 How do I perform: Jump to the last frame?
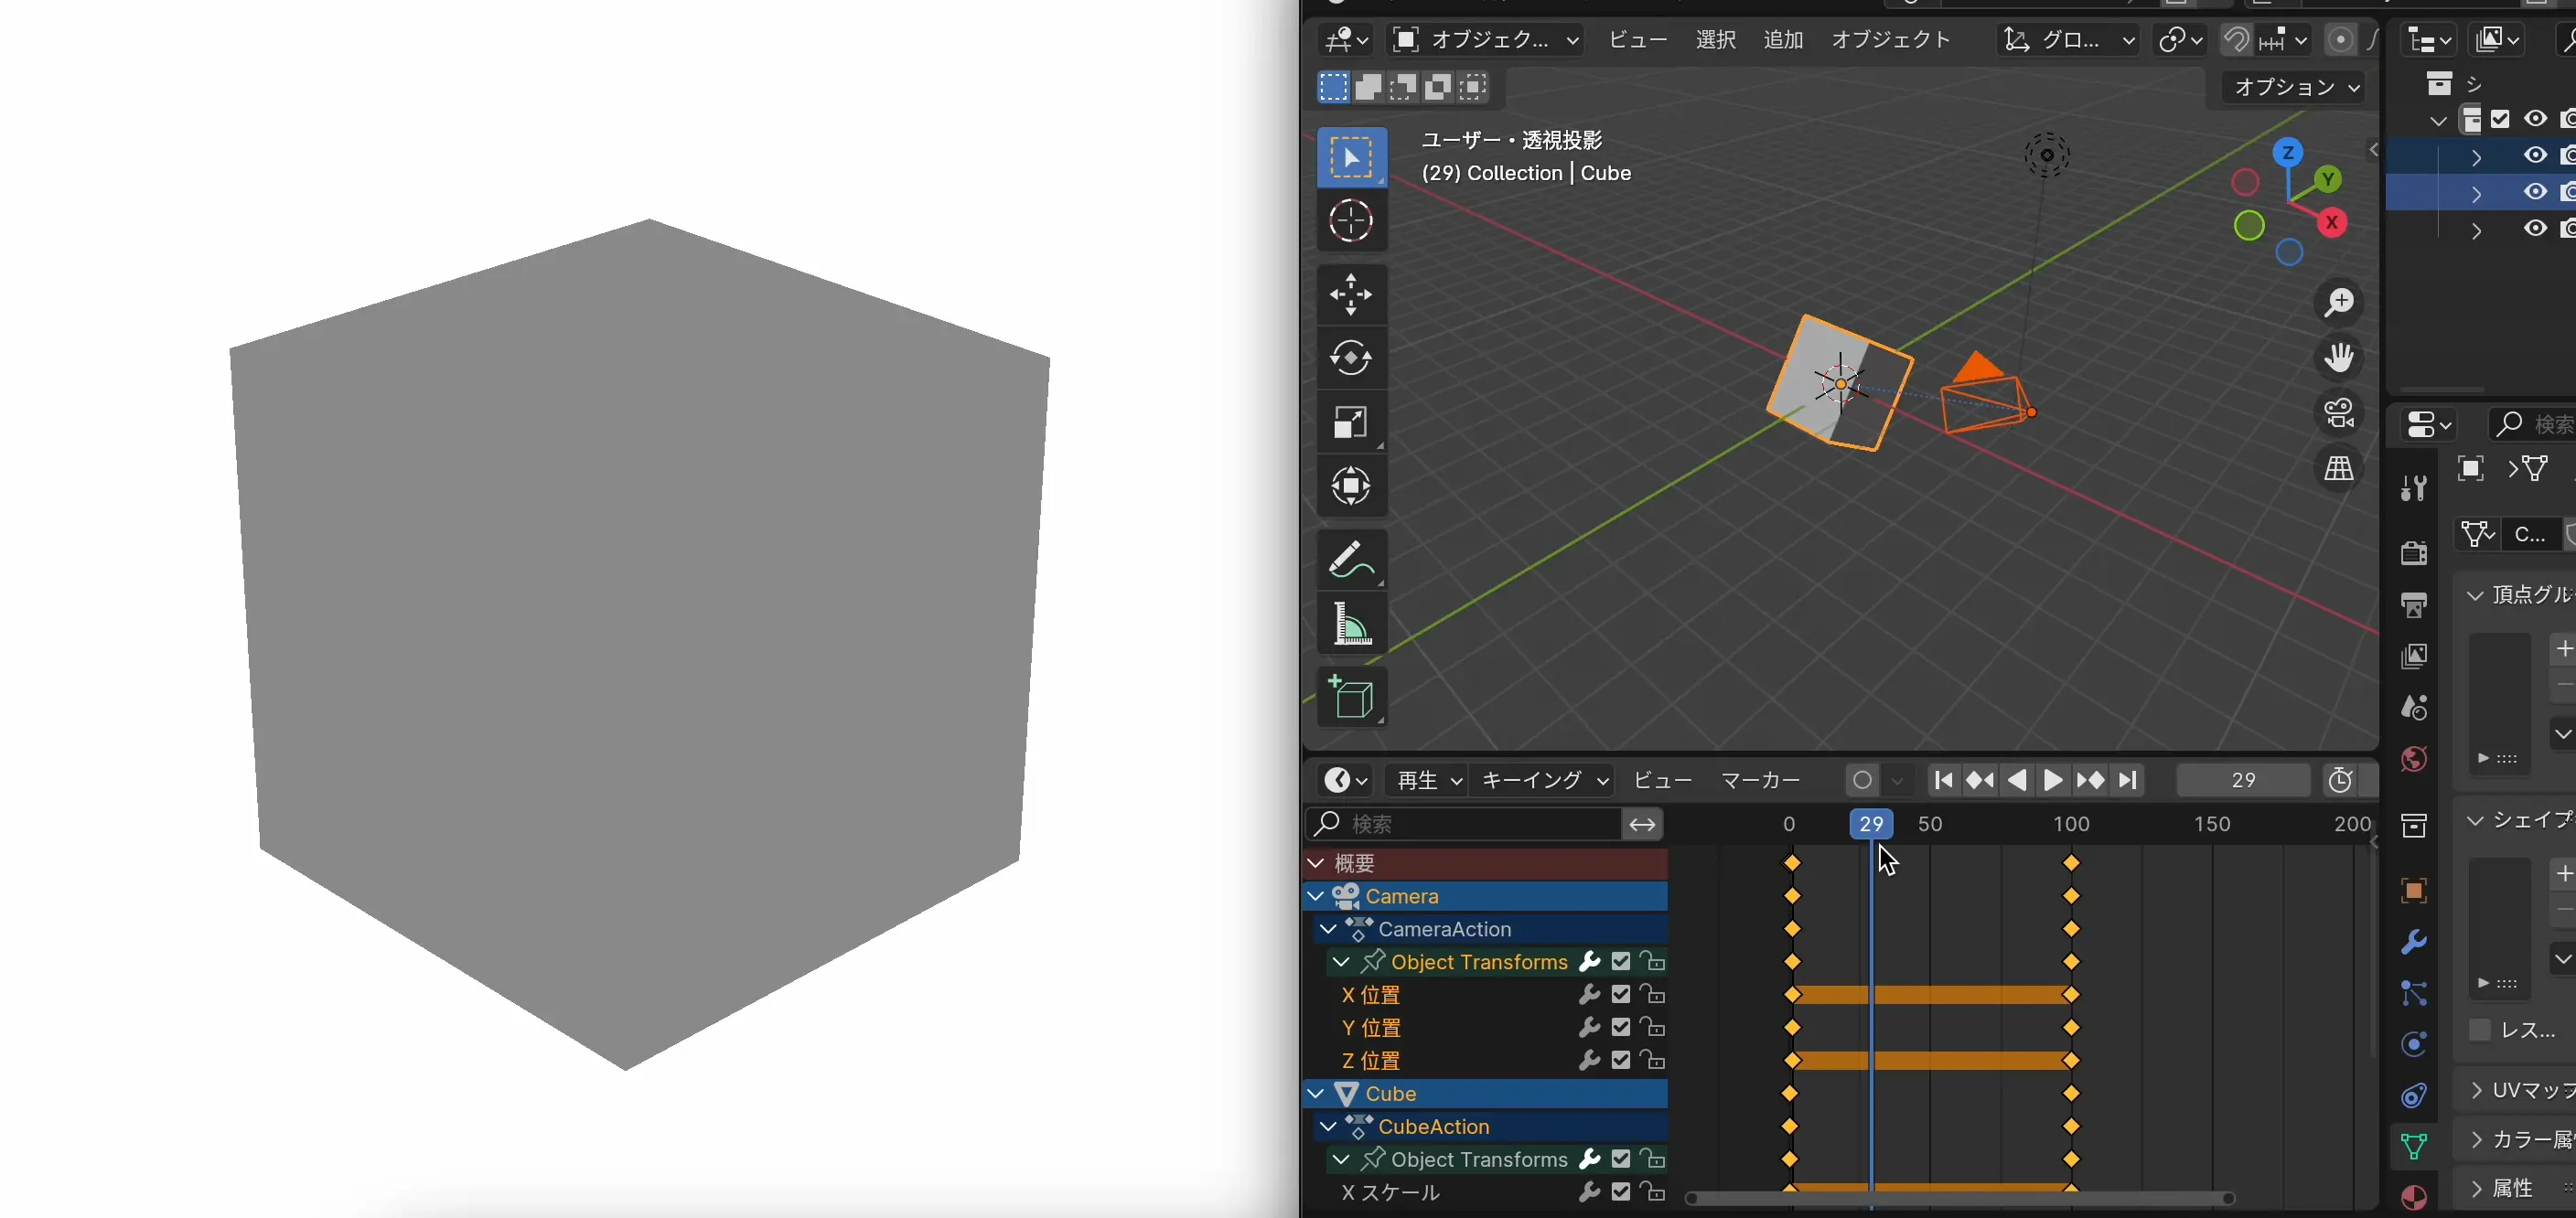tap(2127, 780)
